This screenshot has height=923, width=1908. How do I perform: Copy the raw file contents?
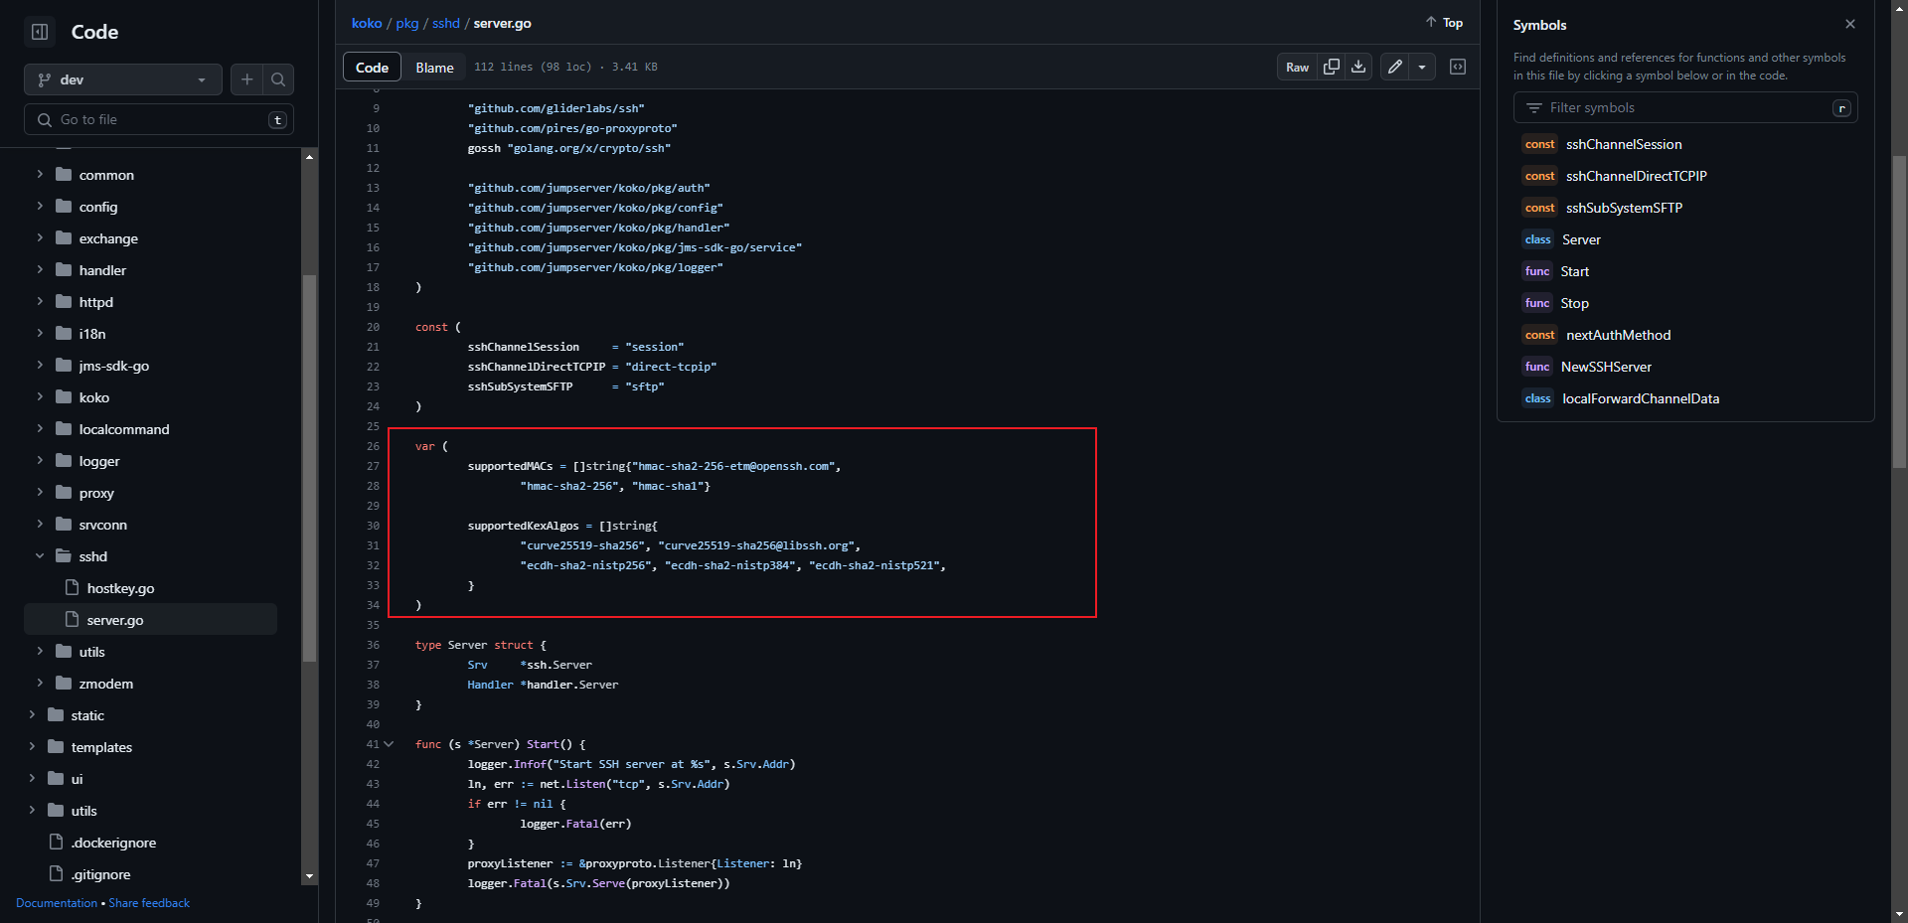(1332, 67)
